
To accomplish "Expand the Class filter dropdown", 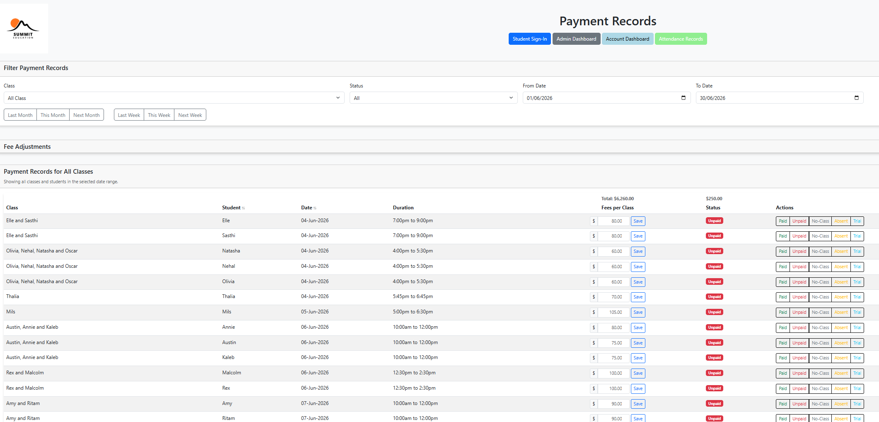I will (x=174, y=98).
